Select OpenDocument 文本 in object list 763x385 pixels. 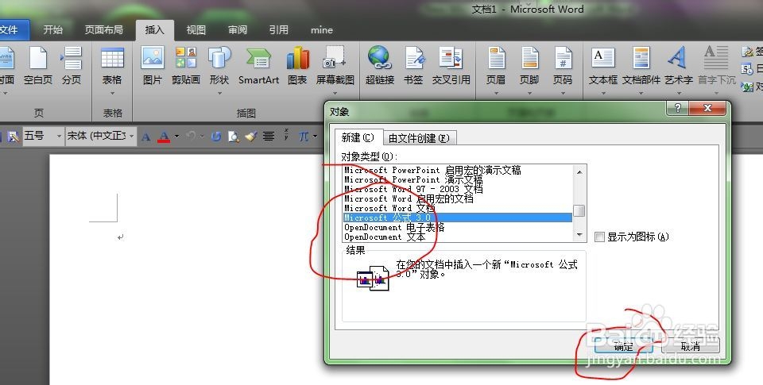(x=458, y=237)
